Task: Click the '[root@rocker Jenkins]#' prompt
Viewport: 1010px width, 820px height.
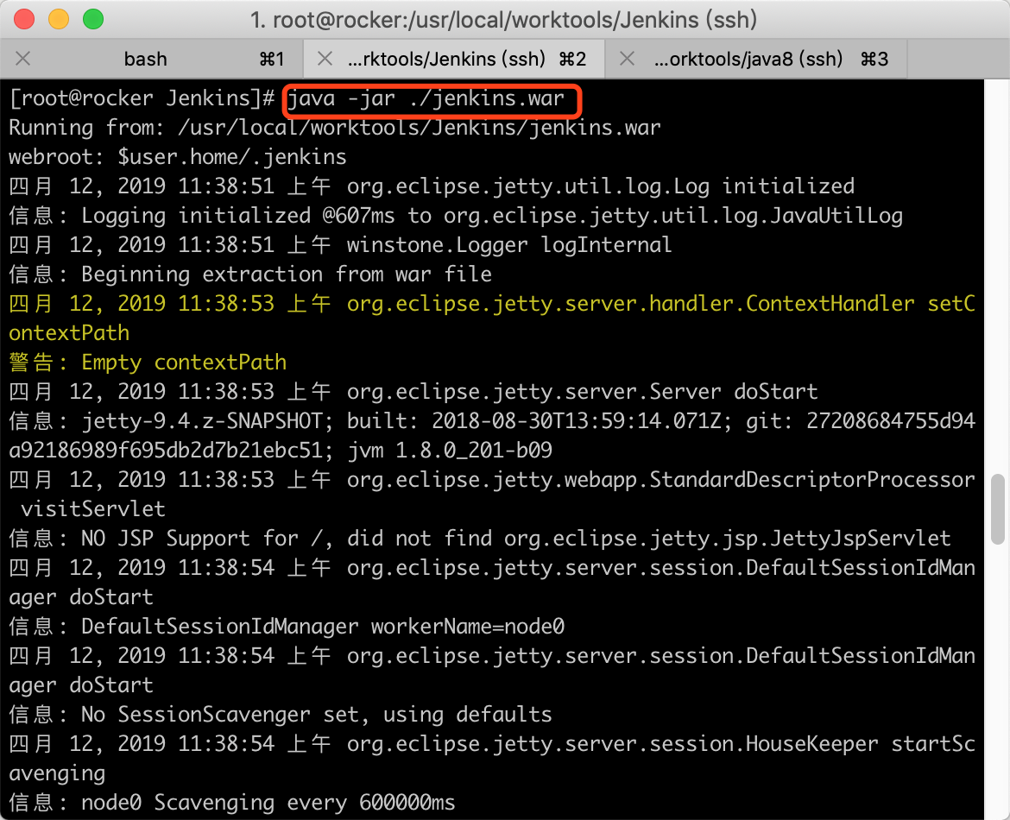Action: tap(142, 98)
